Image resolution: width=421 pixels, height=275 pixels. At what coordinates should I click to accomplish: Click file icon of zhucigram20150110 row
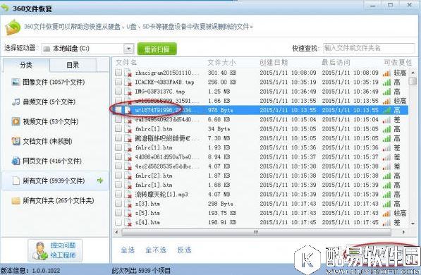pyautogui.click(x=128, y=73)
